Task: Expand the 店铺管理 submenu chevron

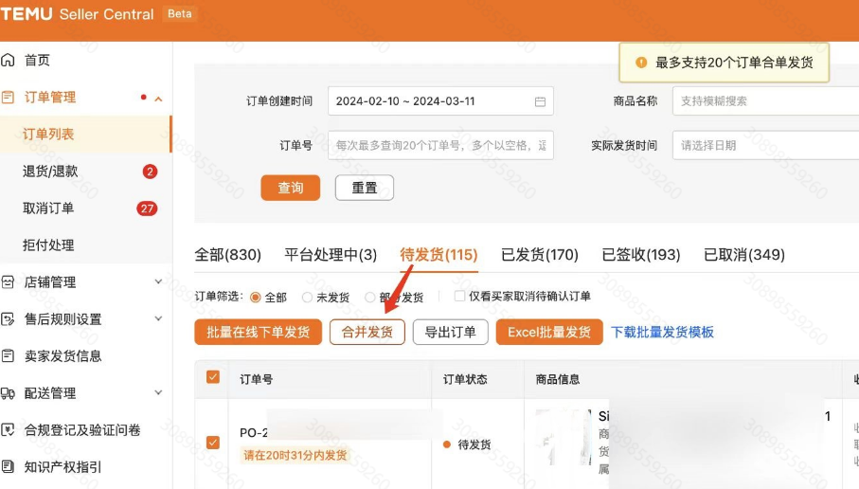Action: pos(158,282)
